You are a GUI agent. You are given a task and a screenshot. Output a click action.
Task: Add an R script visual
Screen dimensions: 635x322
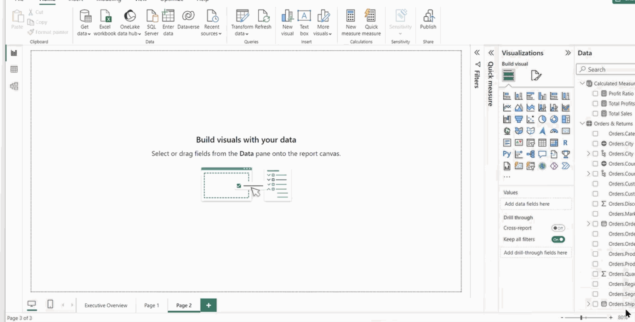pos(565,142)
